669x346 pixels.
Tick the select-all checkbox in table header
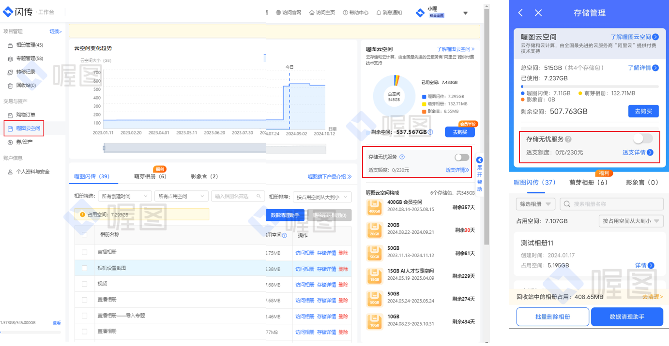(85, 235)
